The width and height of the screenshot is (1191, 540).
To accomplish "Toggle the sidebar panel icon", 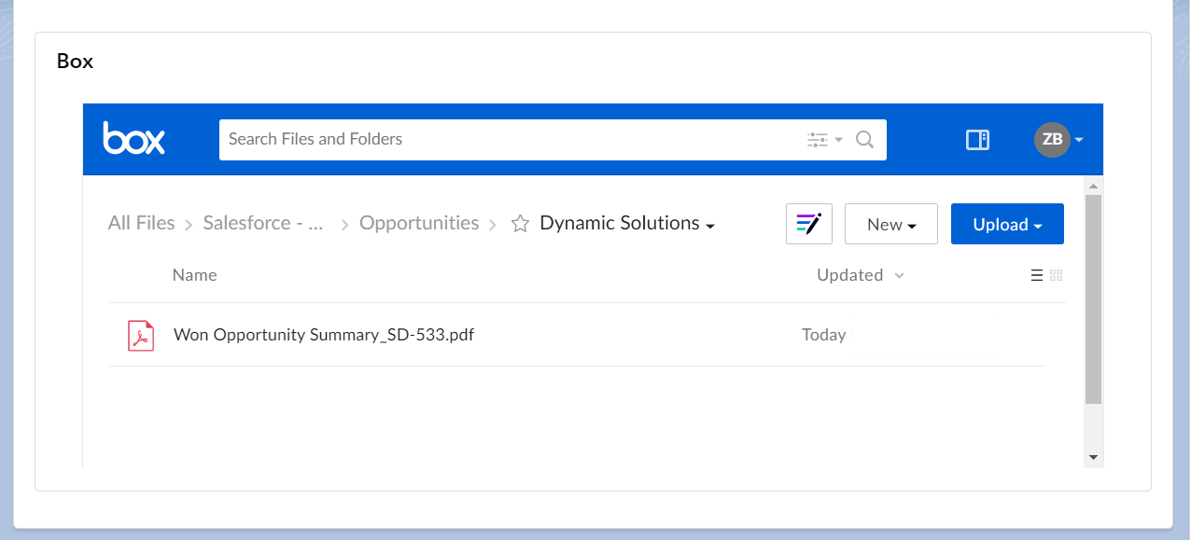I will pos(977,140).
